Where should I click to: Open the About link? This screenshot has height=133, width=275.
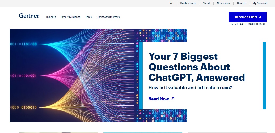(206, 3)
